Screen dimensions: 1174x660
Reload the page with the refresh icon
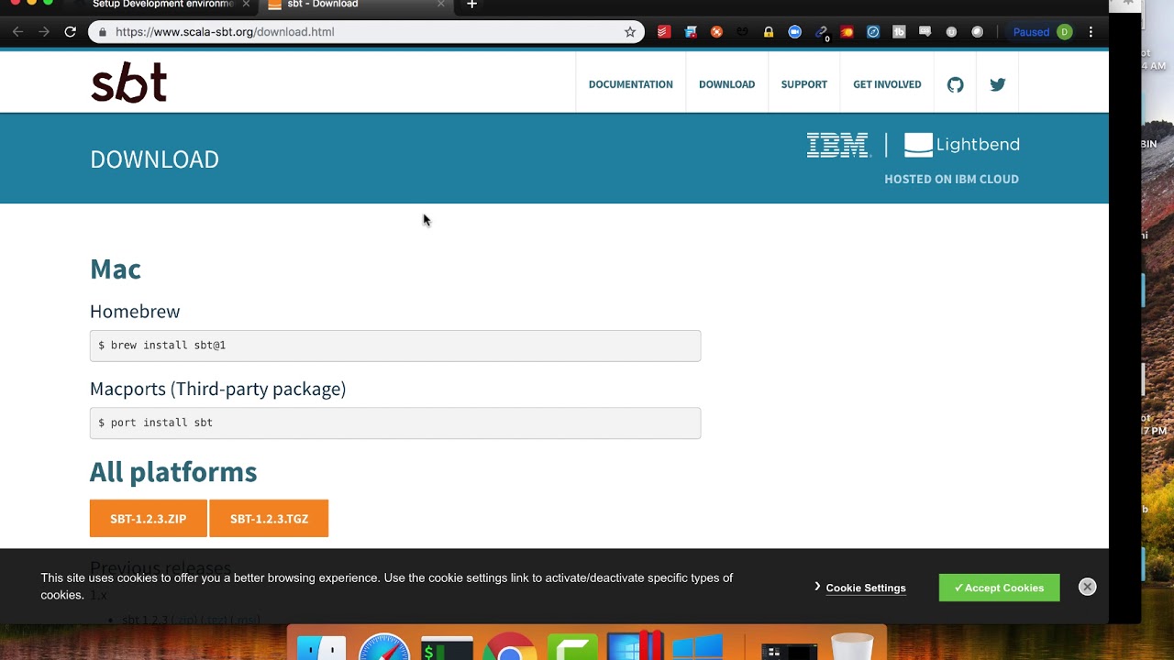click(x=70, y=32)
